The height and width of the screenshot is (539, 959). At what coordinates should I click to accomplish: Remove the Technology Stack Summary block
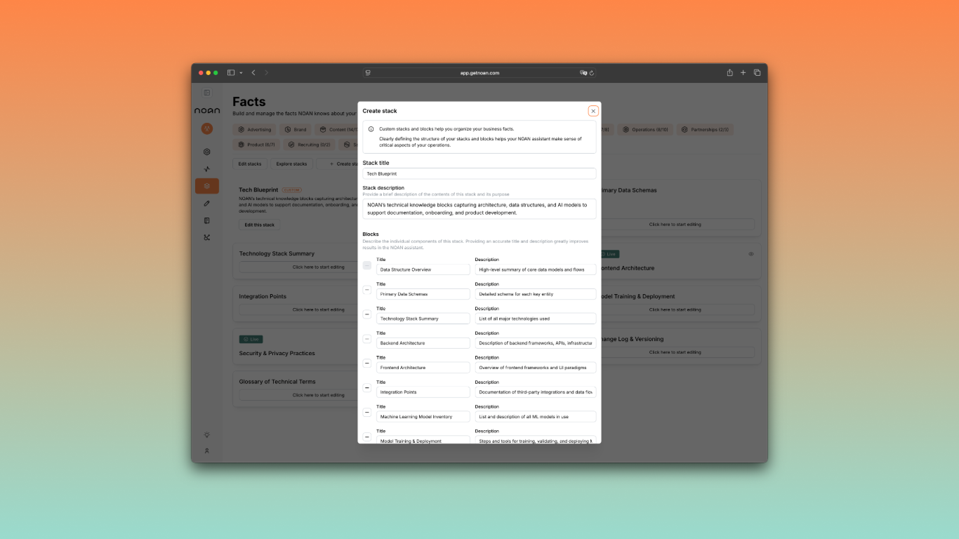coord(367,314)
